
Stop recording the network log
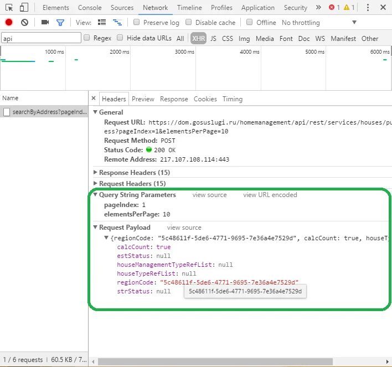[9, 23]
